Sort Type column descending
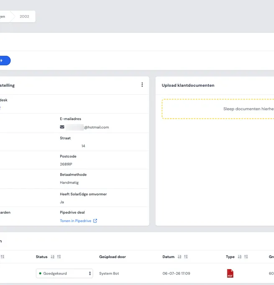This screenshot has width=274, height=285. click(246, 256)
